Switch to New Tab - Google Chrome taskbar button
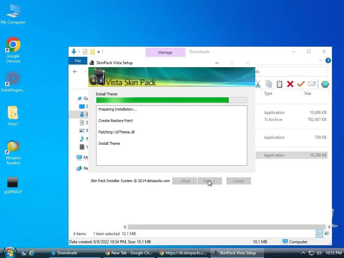 [x=129, y=253]
